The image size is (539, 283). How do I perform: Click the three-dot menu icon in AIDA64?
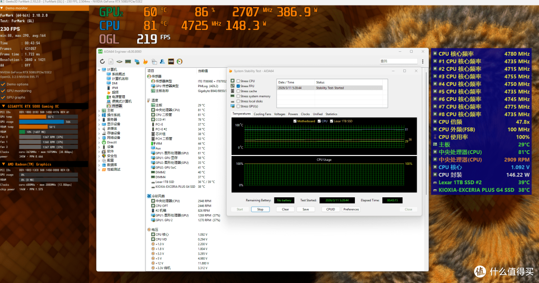pos(423,61)
